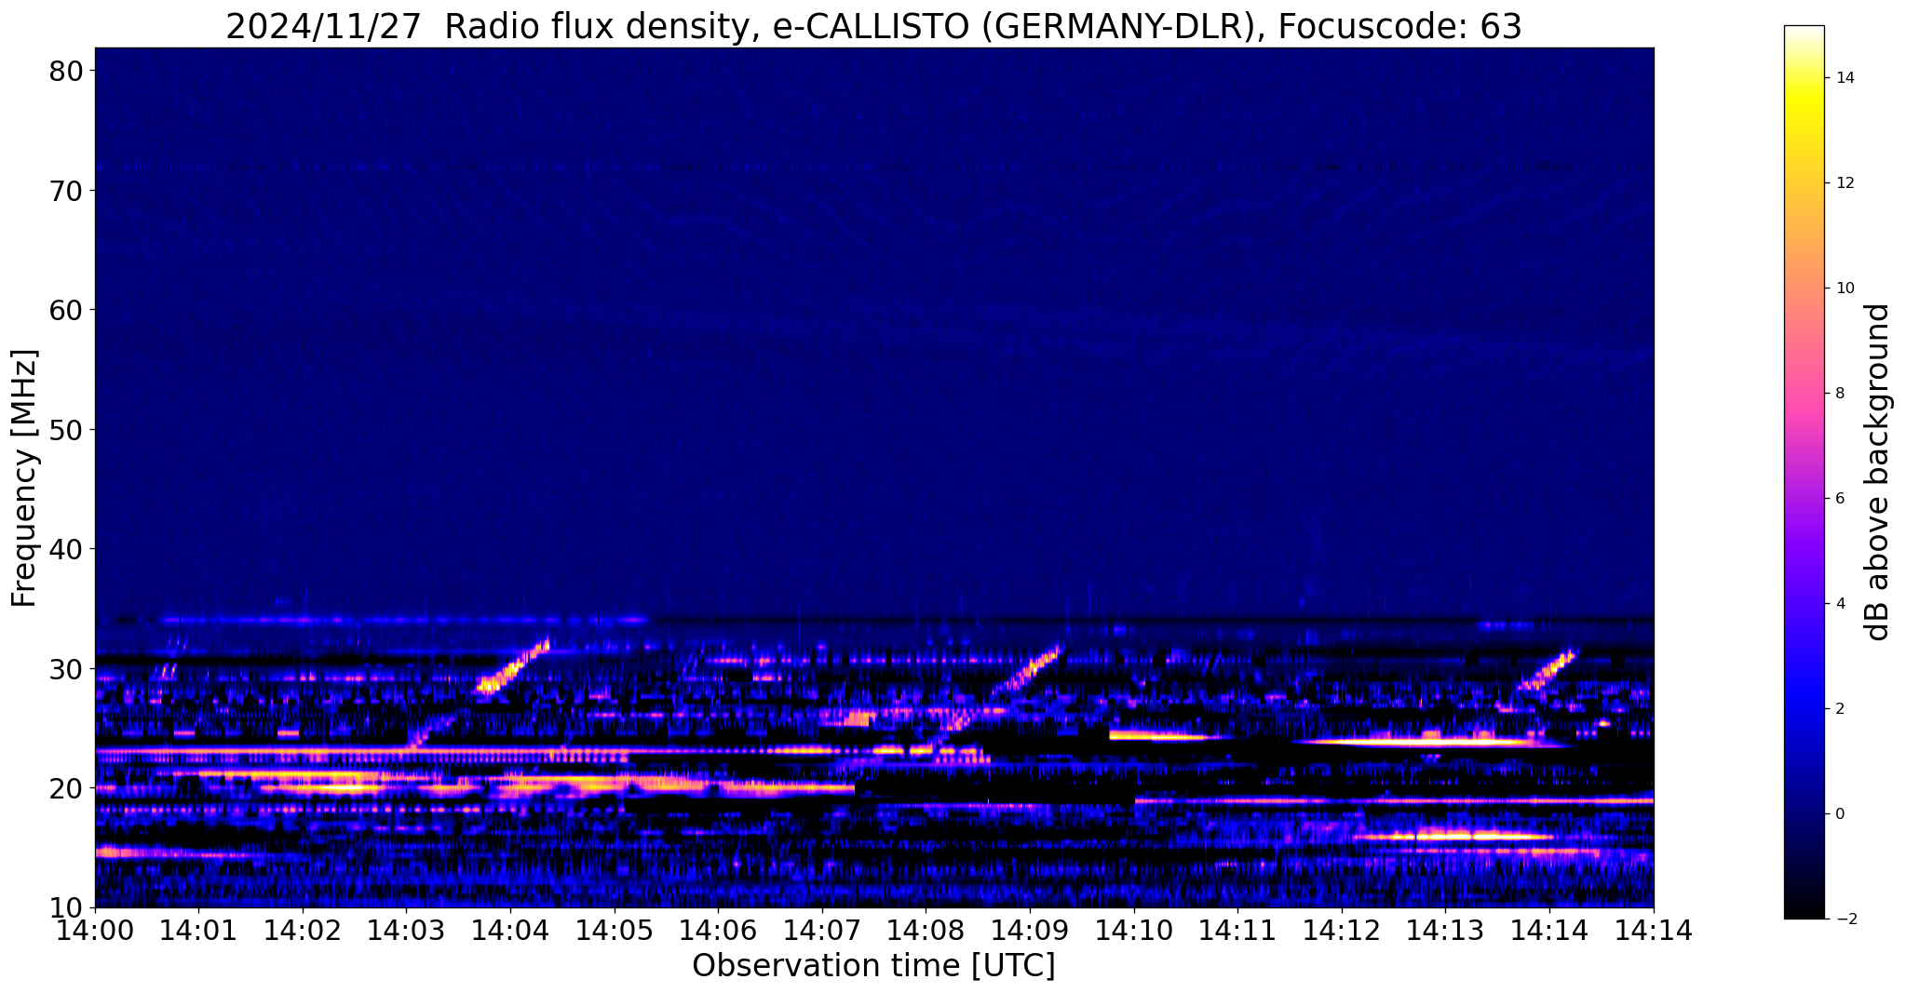
Task: Pick the 80 tick on the frequency axis
Action: tap(65, 71)
